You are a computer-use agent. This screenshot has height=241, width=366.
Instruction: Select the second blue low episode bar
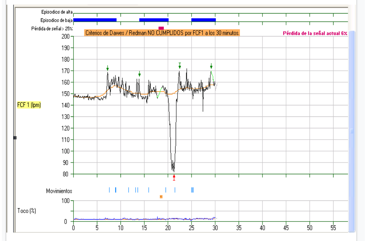(154, 20)
